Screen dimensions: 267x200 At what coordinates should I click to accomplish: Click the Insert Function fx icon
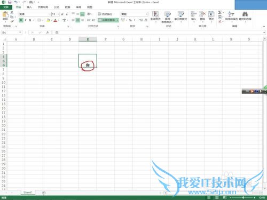[x=48, y=33]
